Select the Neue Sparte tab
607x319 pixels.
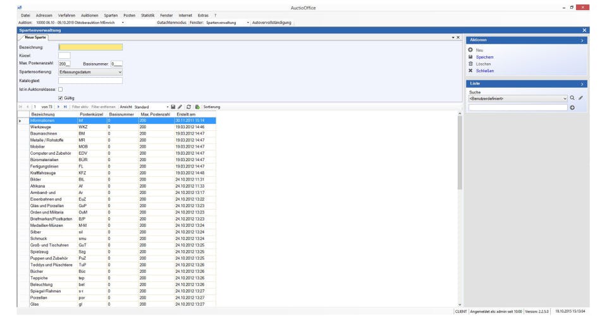click(35, 37)
